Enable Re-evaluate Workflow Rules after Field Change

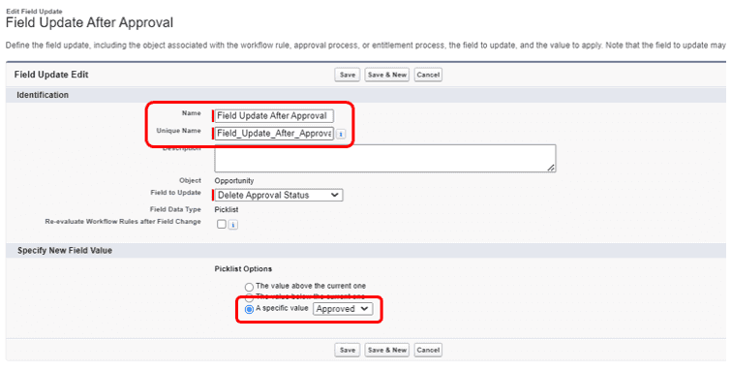tap(222, 225)
